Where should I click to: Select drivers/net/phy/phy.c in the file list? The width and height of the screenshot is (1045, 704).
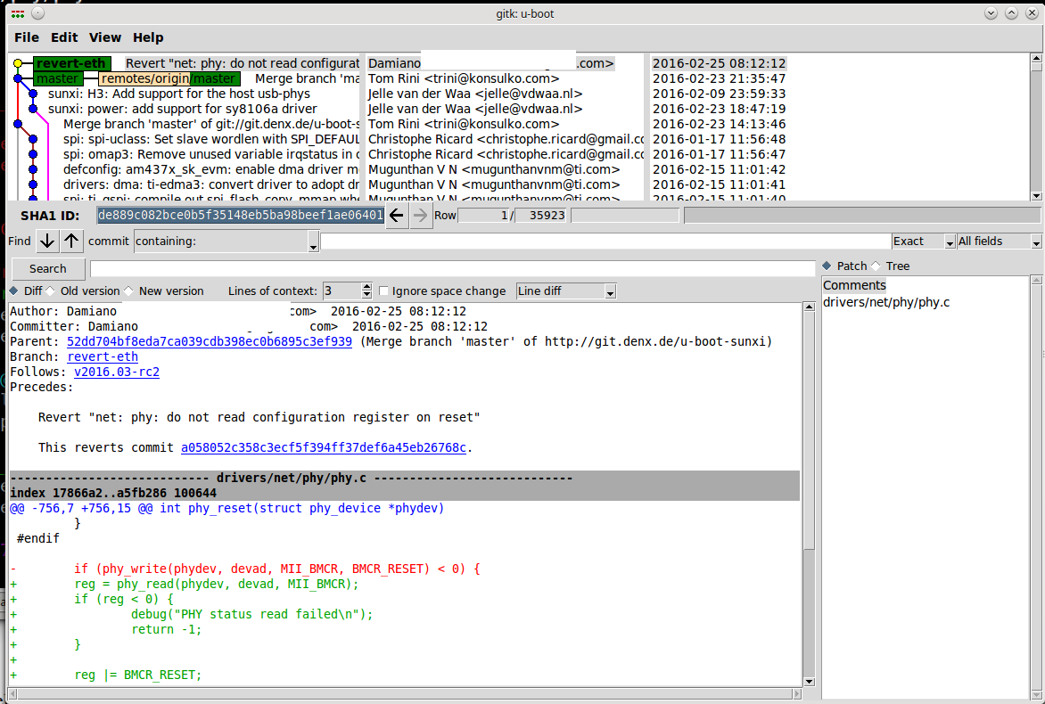[x=886, y=302]
